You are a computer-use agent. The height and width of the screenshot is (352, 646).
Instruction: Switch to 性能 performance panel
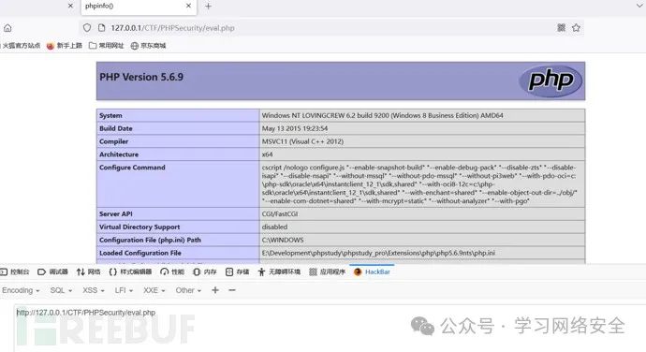tap(172, 272)
